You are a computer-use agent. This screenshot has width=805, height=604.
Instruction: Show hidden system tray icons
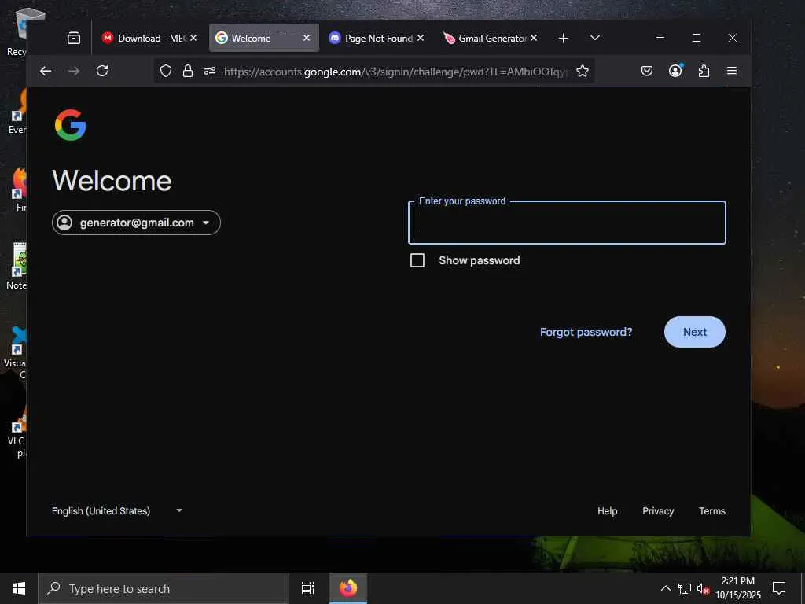pyautogui.click(x=665, y=588)
